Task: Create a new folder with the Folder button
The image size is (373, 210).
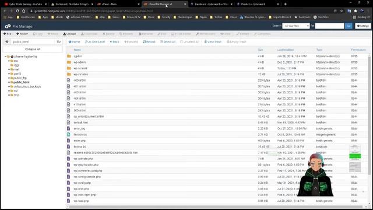Action: click(x=22, y=34)
